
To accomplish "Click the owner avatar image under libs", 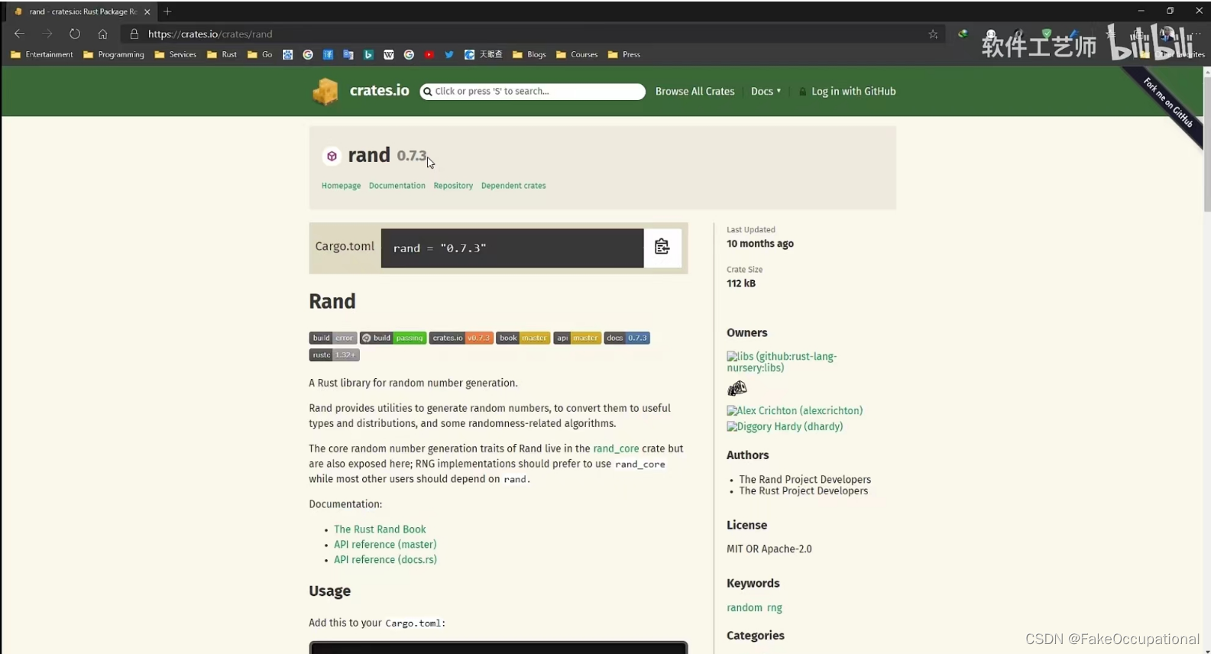I will [x=737, y=389].
